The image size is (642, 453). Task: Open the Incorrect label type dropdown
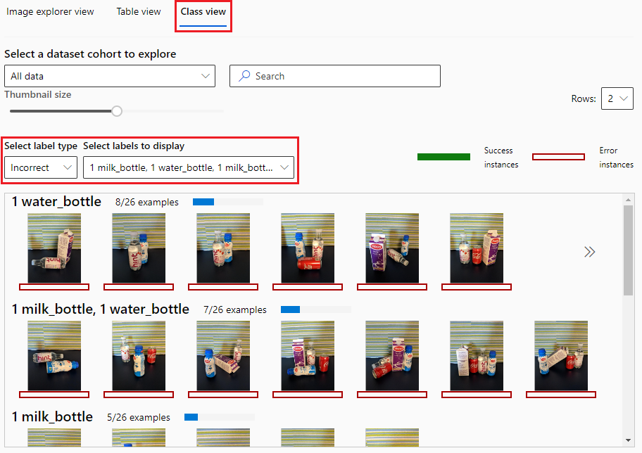coord(41,167)
